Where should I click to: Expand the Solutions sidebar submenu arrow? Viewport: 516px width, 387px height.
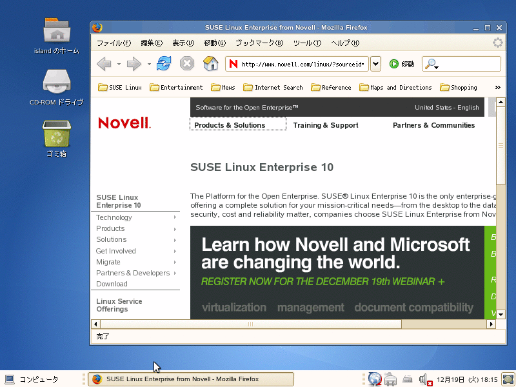pyautogui.click(x=175, y=240)
